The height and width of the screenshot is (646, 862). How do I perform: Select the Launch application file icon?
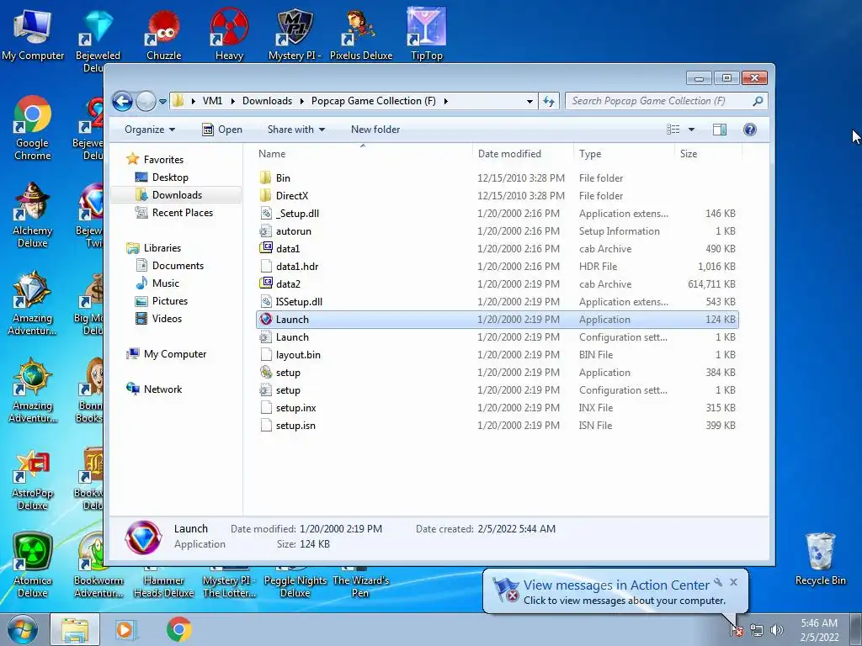(266, 319)
